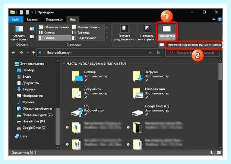
Task: Click the New folder quick access icon
Action: coord(27,12)
